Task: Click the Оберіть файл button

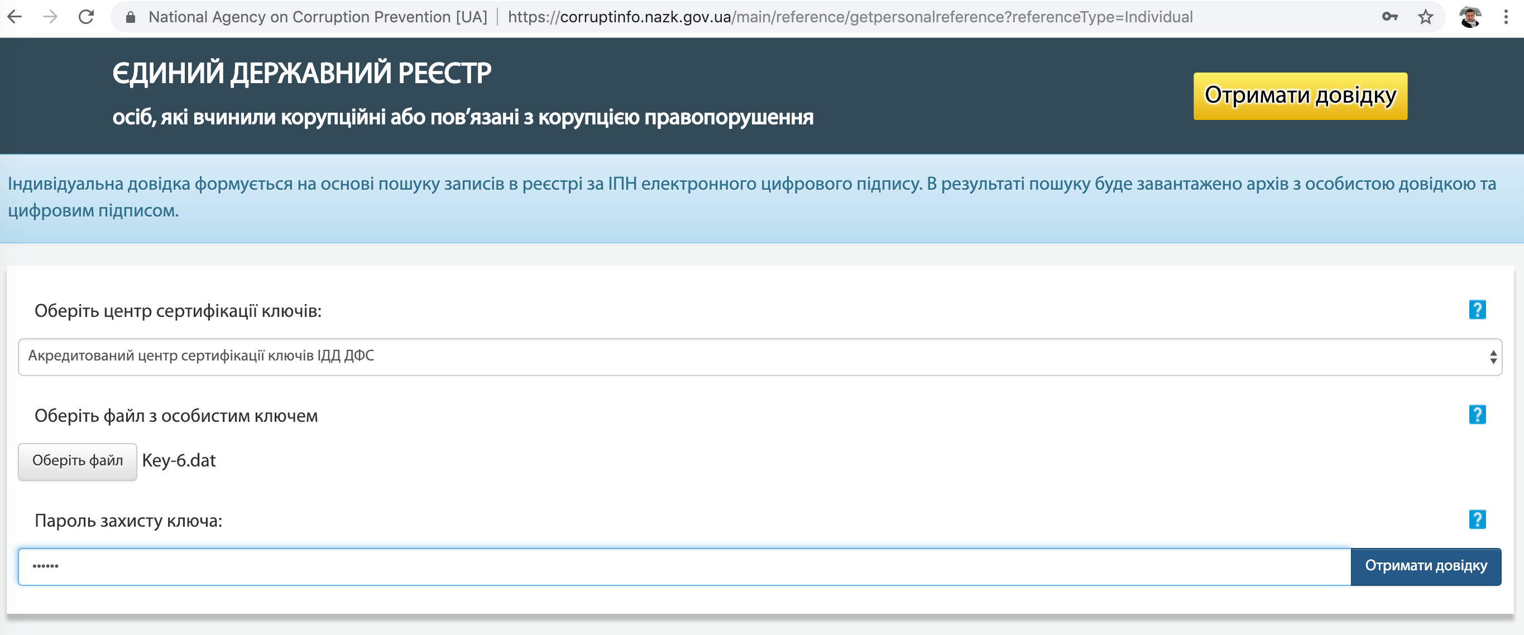Action: (x=78, y=461)
